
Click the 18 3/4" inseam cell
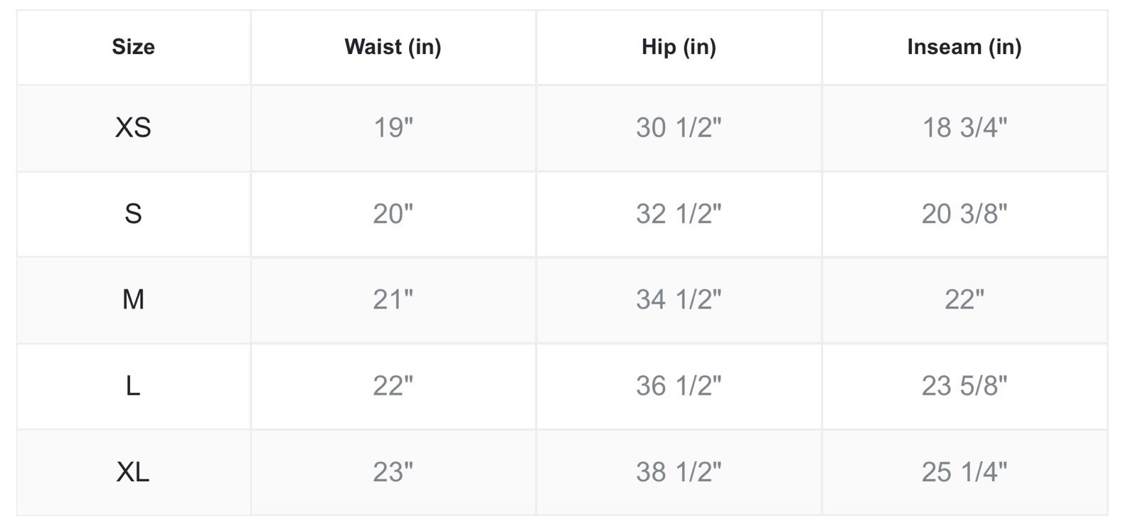pos(964,128)
